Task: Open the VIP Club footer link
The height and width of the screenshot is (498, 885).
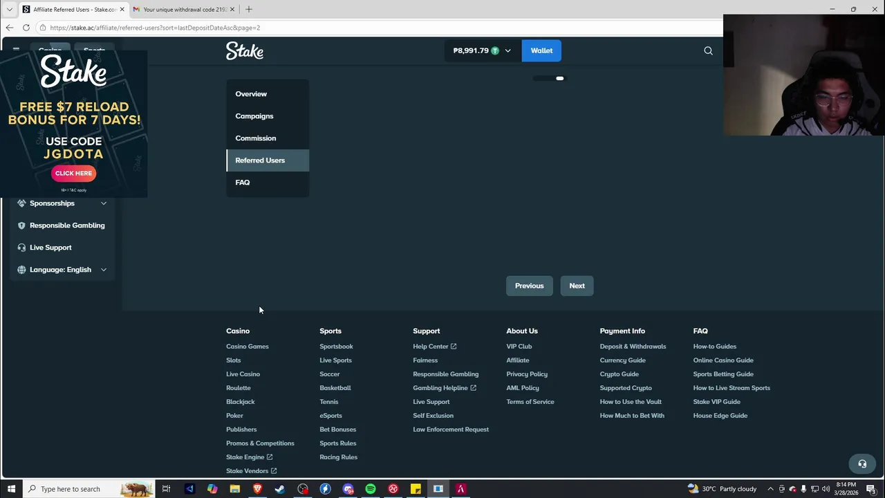Action: click(x=519, y=347)
